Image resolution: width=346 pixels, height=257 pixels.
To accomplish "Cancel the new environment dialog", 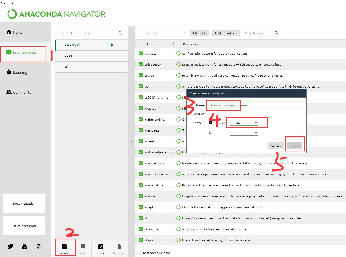I will (276, 145).
